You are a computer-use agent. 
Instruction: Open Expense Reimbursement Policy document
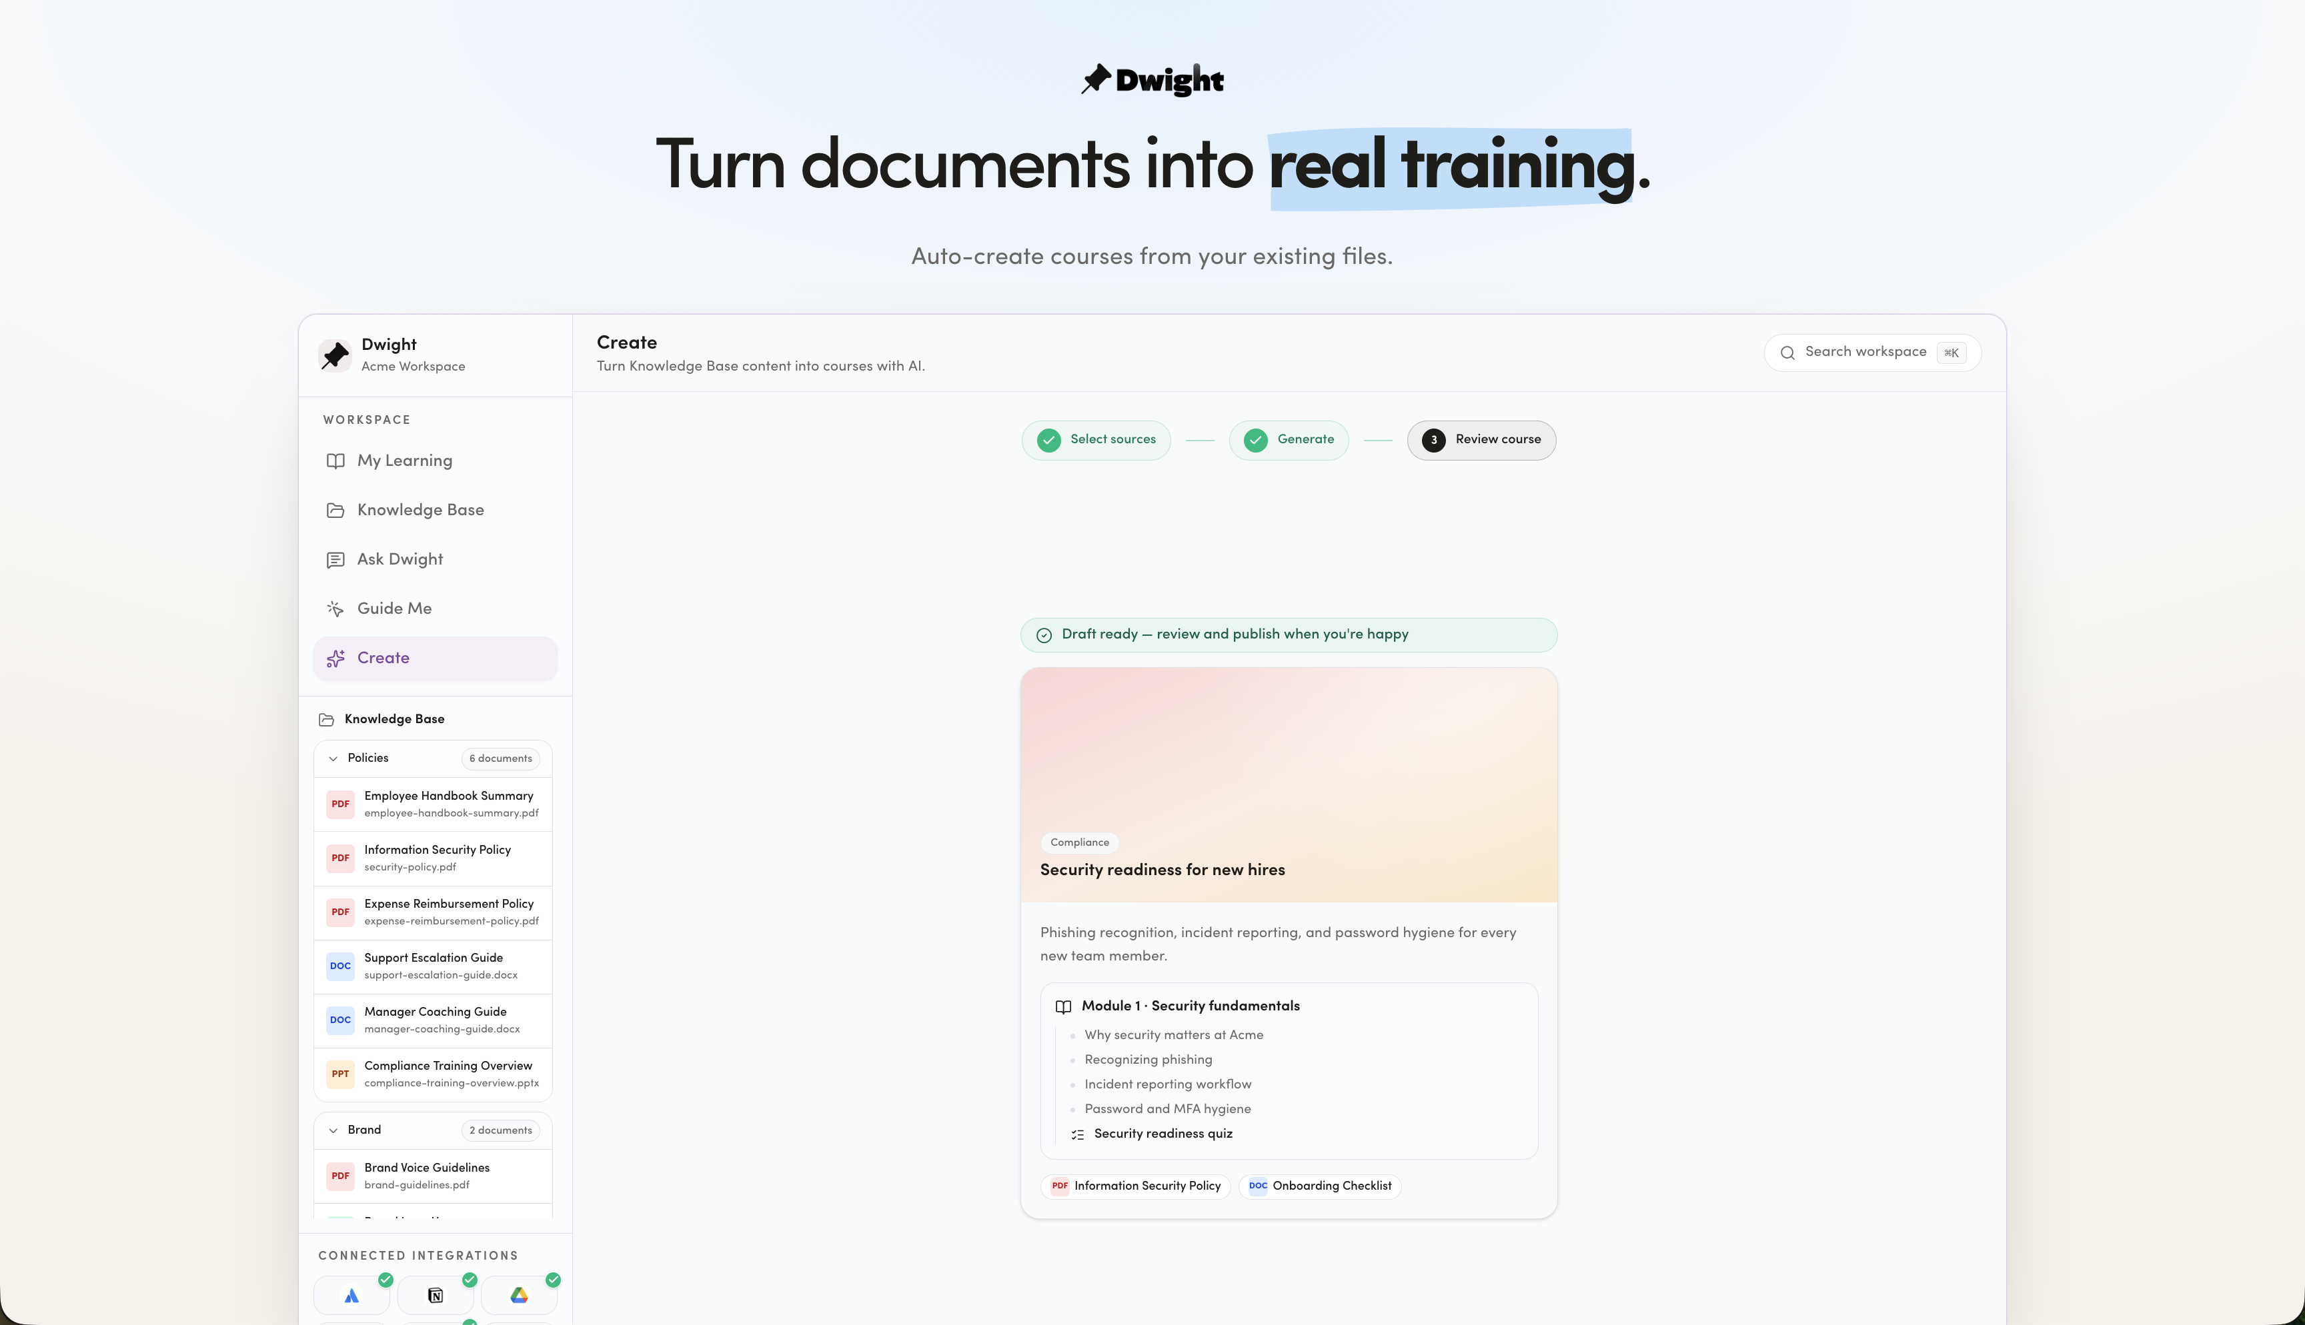click(x=434, y=912)
